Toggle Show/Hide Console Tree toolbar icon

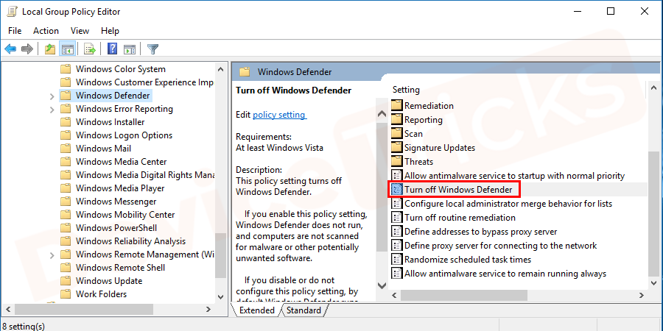(67, 49)
